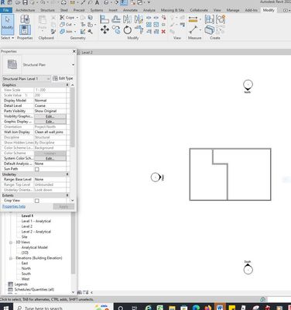Click the Edit Type button
The width and height of the screenshot is (291, 310).
click(x=63, y=78)
